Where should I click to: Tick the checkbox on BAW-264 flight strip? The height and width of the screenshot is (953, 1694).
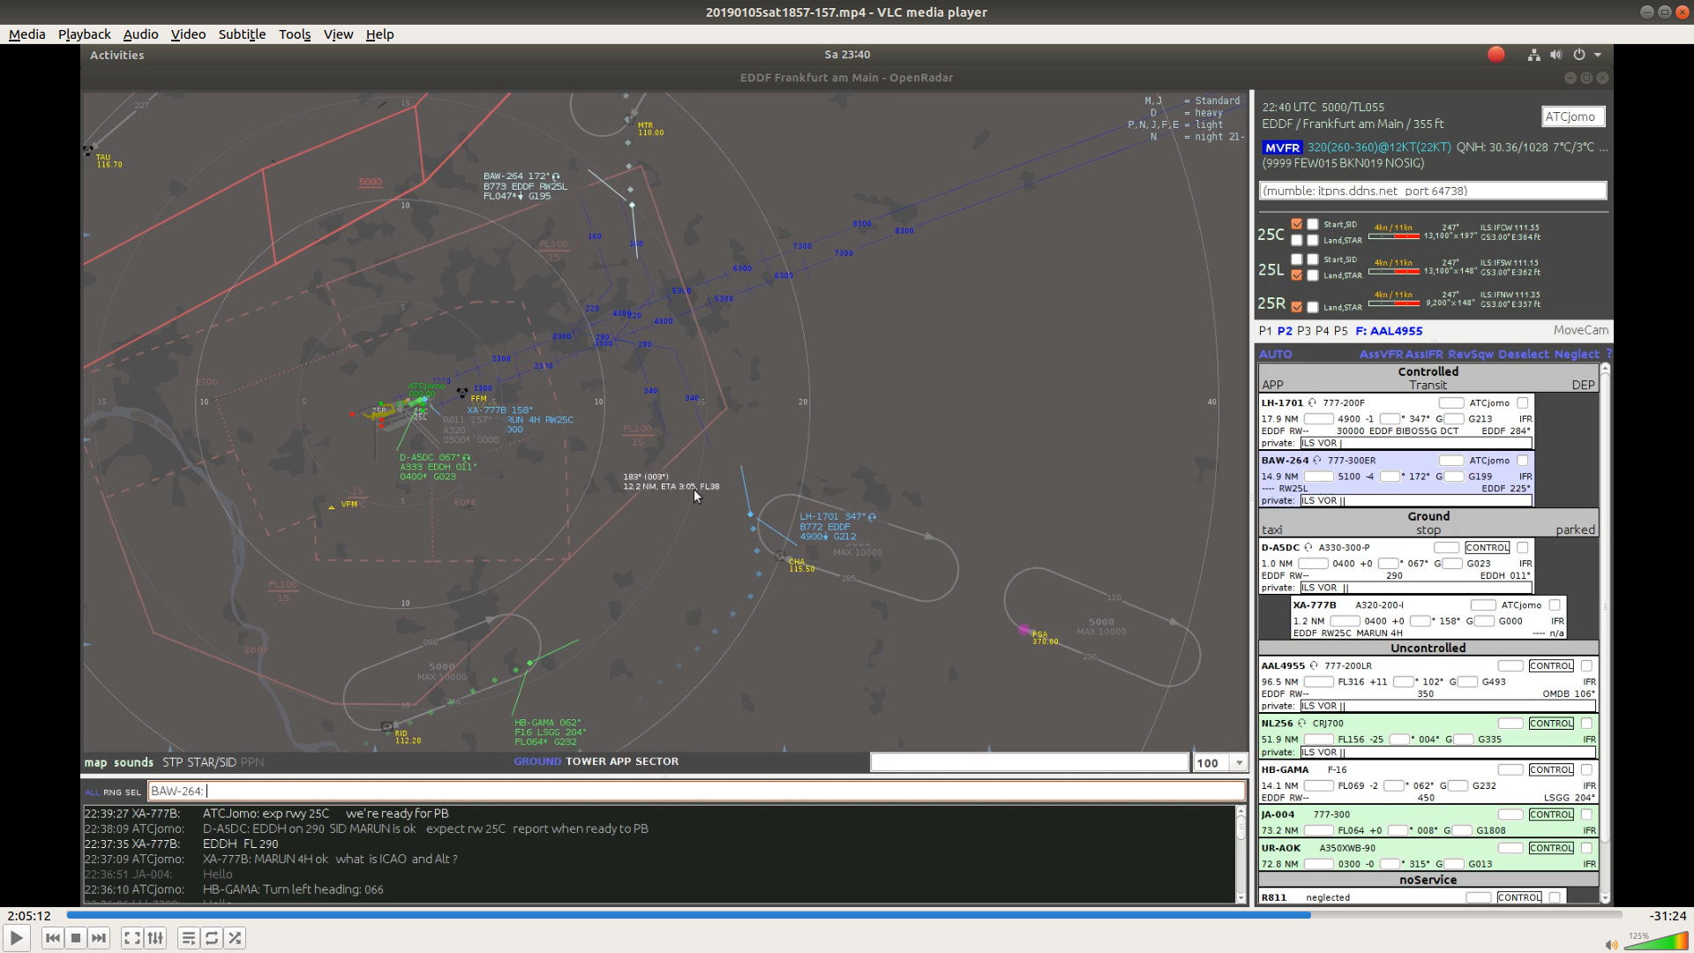(1522, 461)
